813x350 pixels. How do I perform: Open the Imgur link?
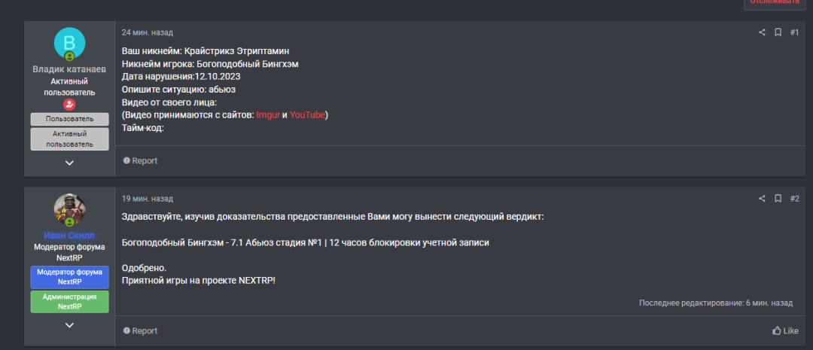268,114
